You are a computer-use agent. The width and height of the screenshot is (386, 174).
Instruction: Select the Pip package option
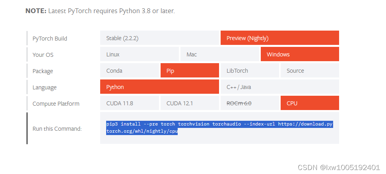click(x=190, y=70)
